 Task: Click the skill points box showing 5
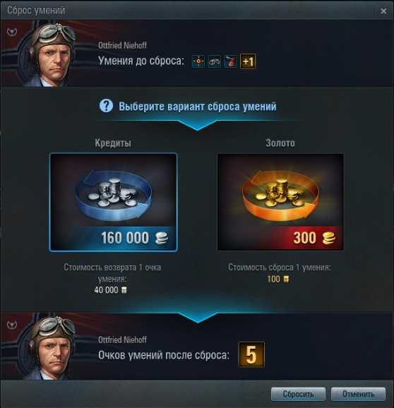coord(251,354)
